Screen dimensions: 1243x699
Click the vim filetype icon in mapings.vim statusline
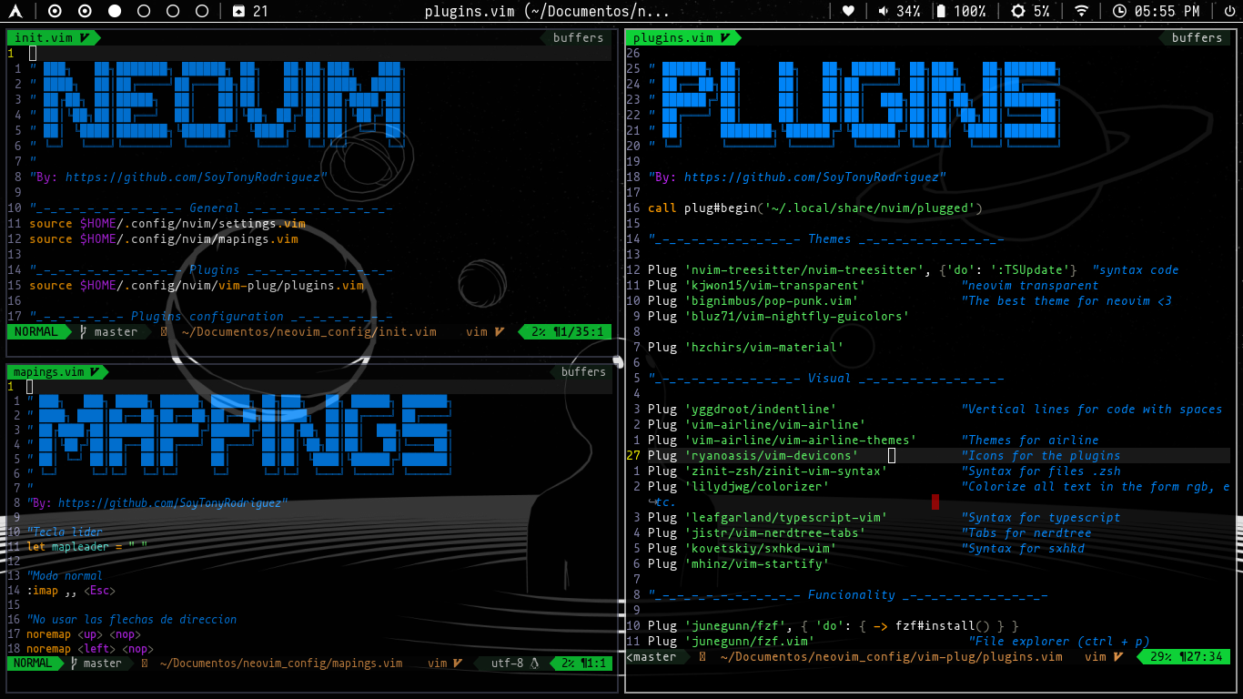pyautogui.click(x=456, y=664)
